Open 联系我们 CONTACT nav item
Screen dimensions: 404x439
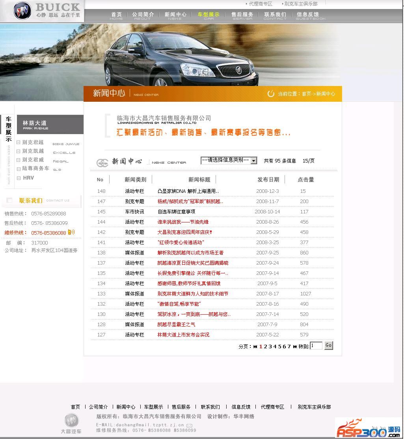coord(275,16)
